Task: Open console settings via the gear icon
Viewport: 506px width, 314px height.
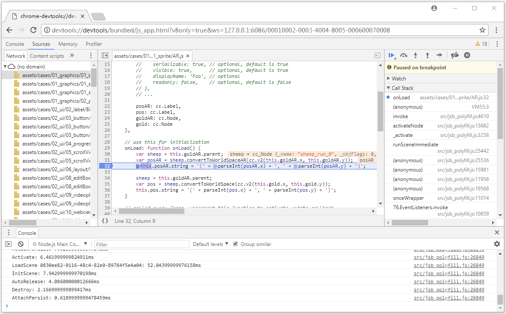Action: [497, 243]
